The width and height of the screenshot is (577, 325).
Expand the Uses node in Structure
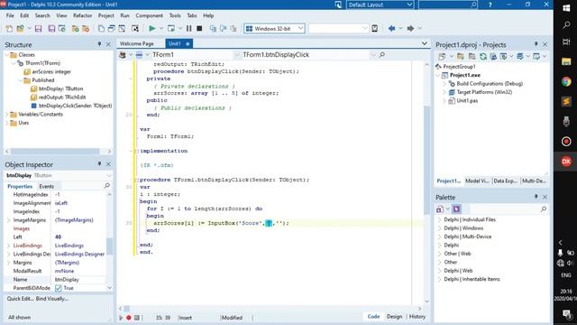pos(7,123)
